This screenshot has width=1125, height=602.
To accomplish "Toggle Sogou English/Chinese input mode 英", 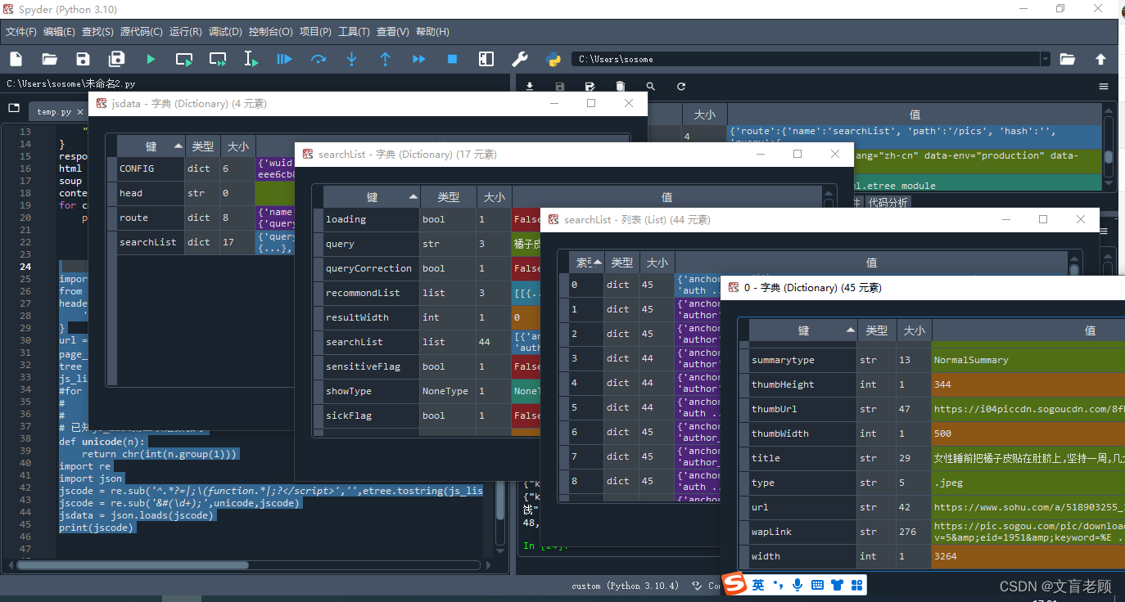I will (758, 585).
